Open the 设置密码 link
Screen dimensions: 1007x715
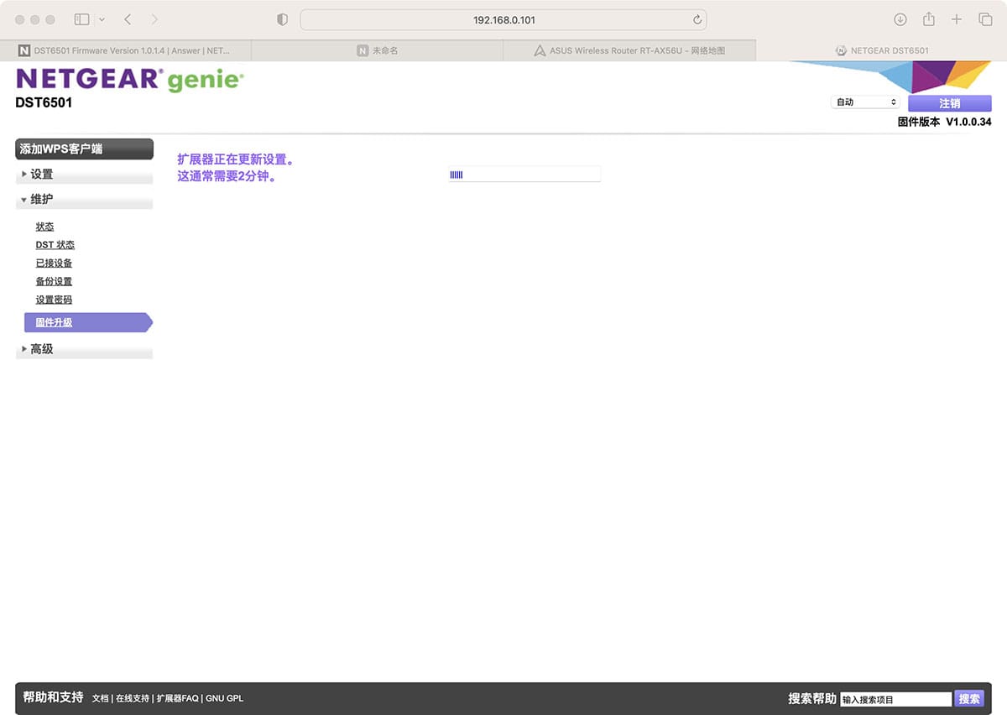coord(54,300)
